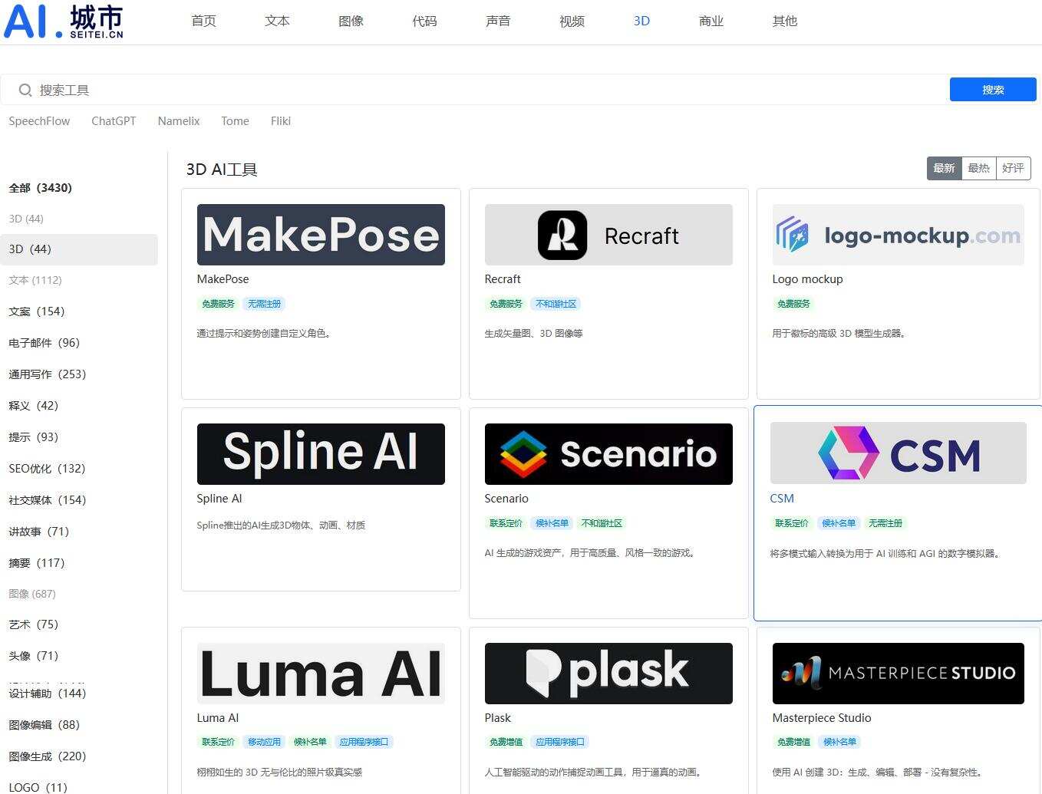Open the Masterpiece Studio logo thumbnail
Screen dimensions: 1042x794
click(899, 674)
